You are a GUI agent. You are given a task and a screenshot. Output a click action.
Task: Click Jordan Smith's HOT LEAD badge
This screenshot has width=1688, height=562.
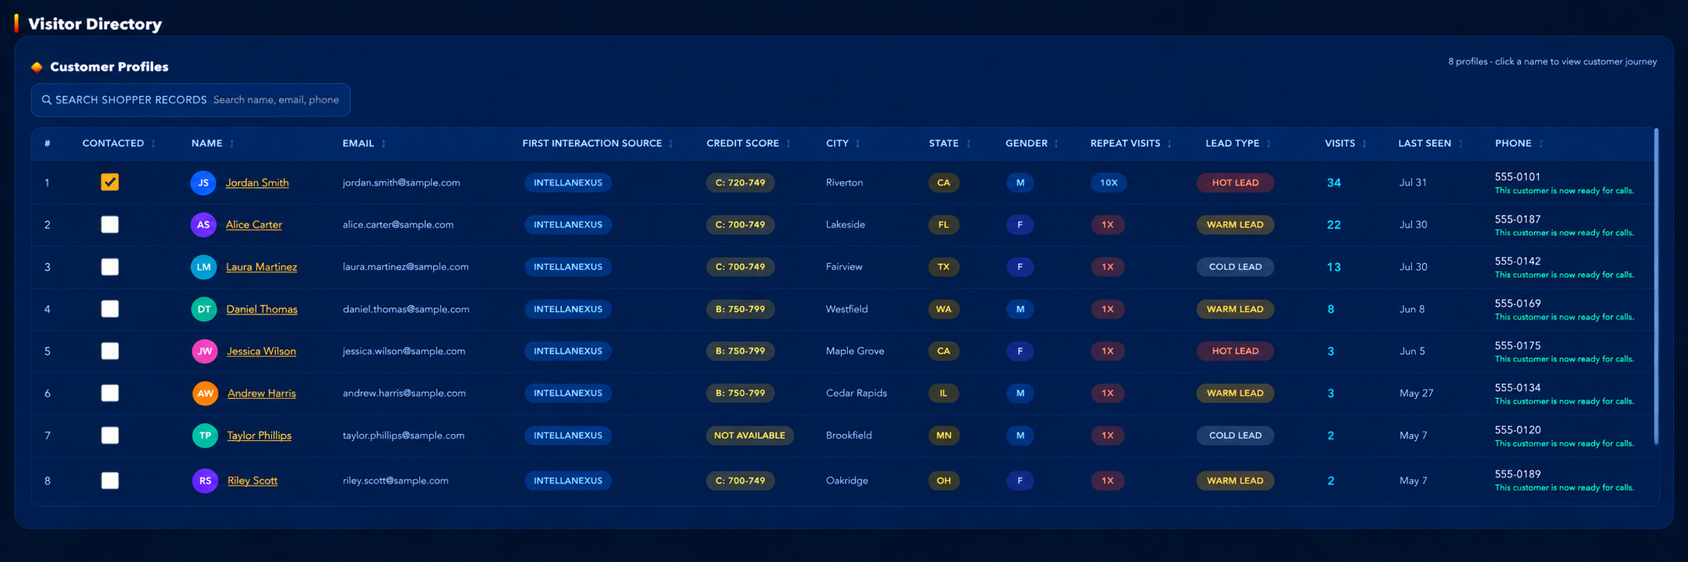1235,182
